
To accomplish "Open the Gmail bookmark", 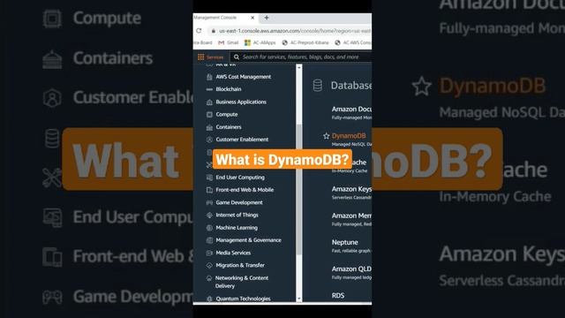I will [x=229, y=43].
